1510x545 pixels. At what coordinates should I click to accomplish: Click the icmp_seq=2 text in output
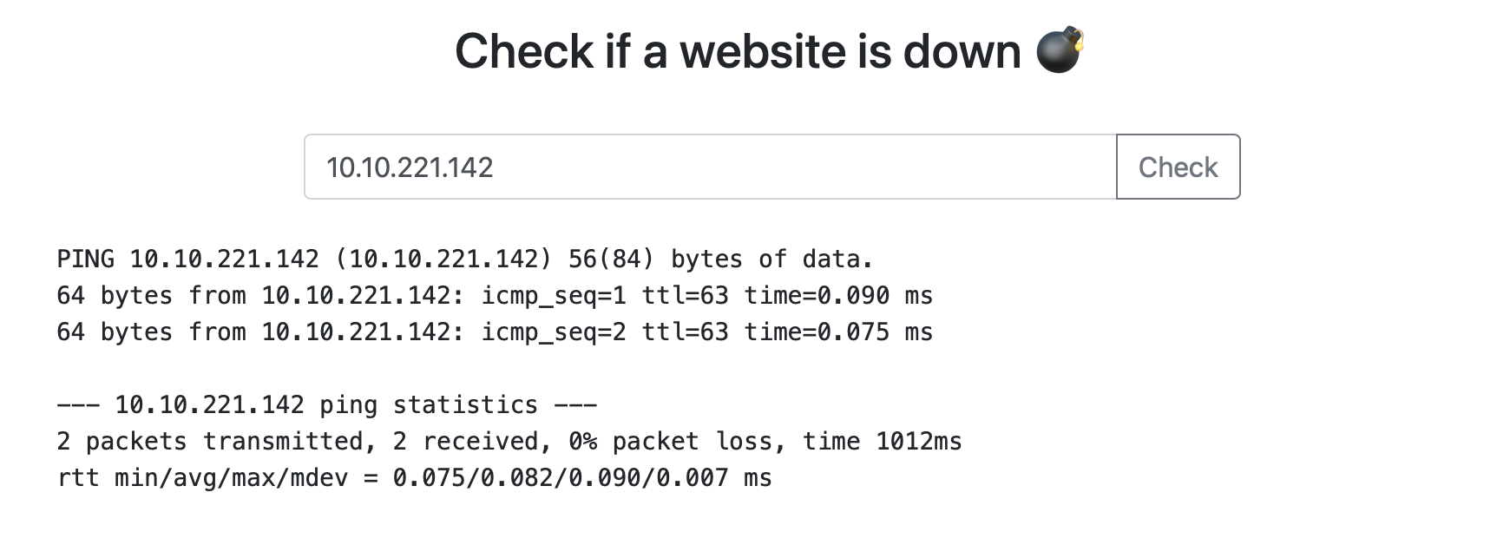554,332
